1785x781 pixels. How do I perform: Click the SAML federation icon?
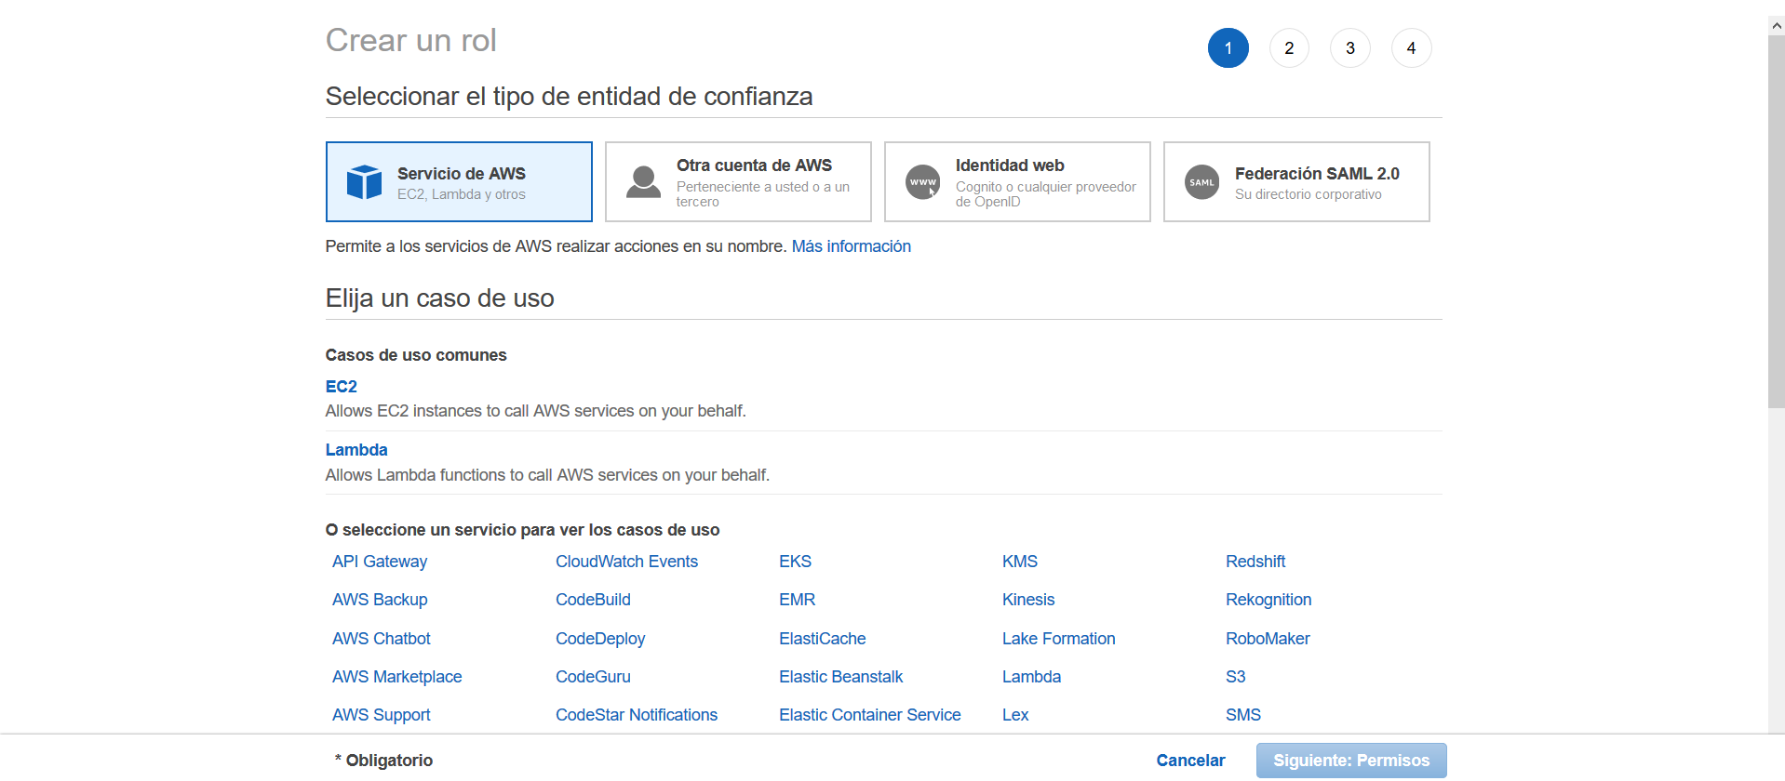coord(1201,182)
